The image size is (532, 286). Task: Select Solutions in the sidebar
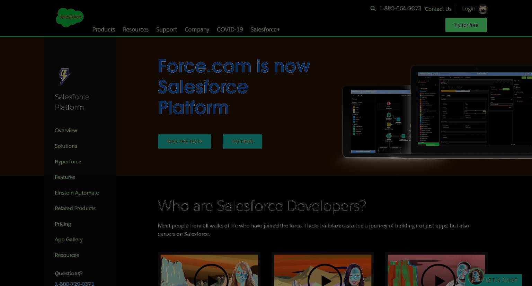pos(66,146)
